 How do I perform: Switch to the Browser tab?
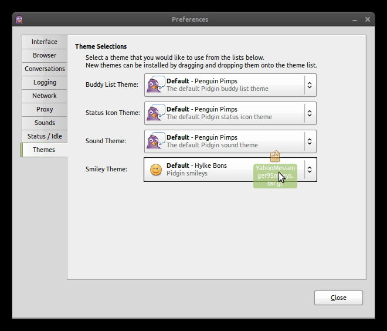(x=45, y=55)
